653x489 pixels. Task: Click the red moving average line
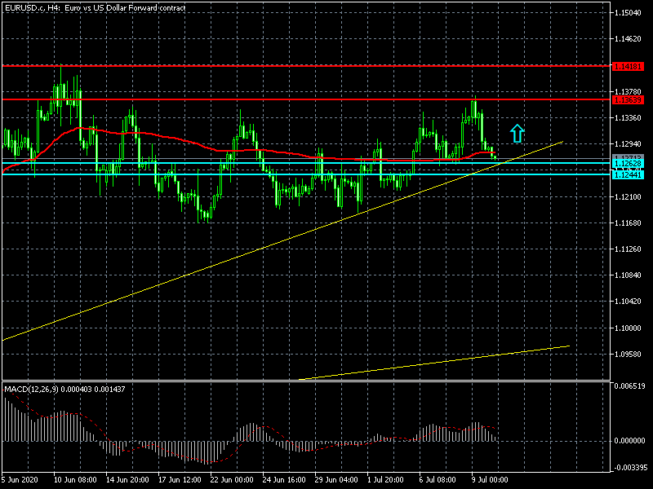click(163, 136)
